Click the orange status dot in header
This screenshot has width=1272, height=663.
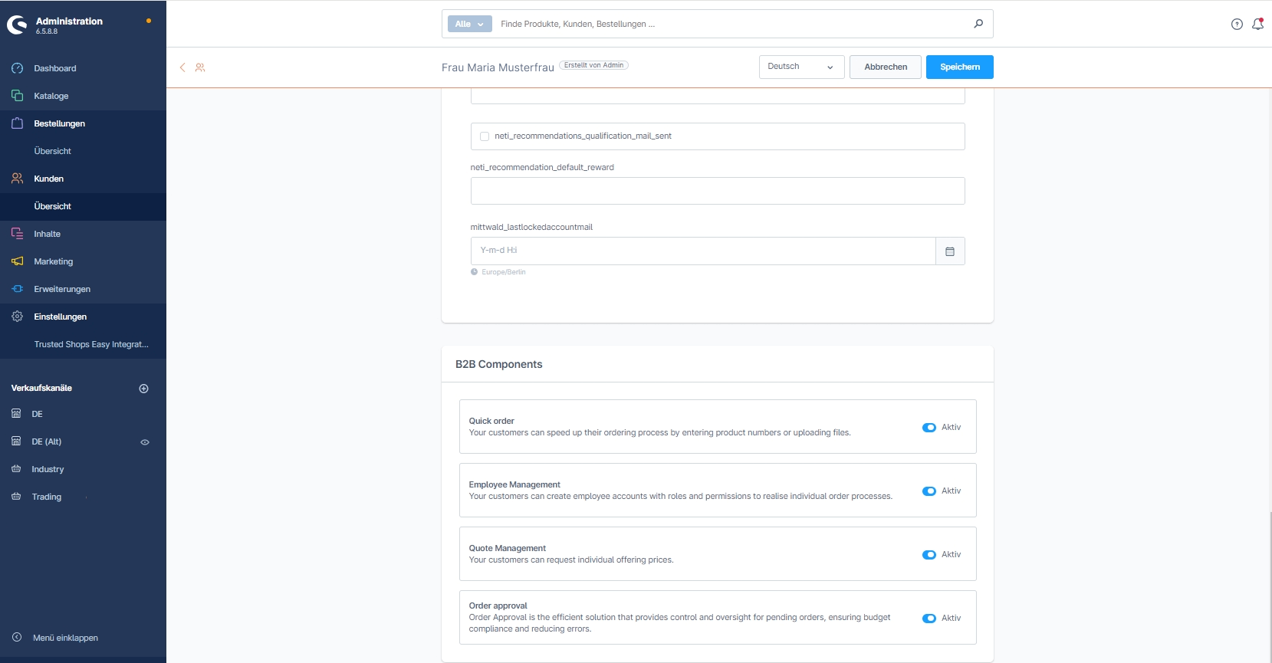pos(149,21)
